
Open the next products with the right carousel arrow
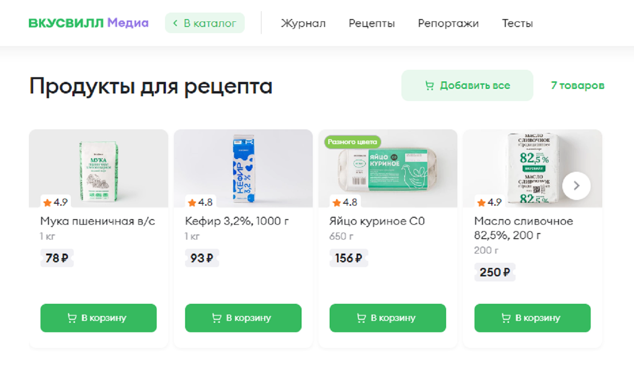pos(577,186)
